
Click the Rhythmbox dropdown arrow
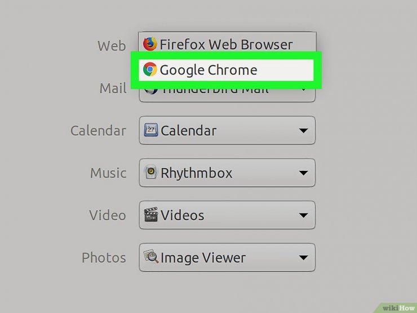click(303, 173)
